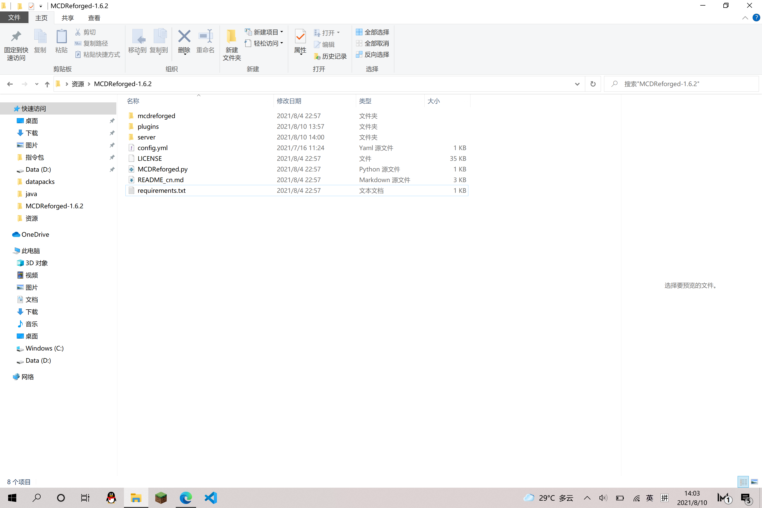Select the README_cn.md file
This screenshot has height=508, width=762.
[297, 180]
